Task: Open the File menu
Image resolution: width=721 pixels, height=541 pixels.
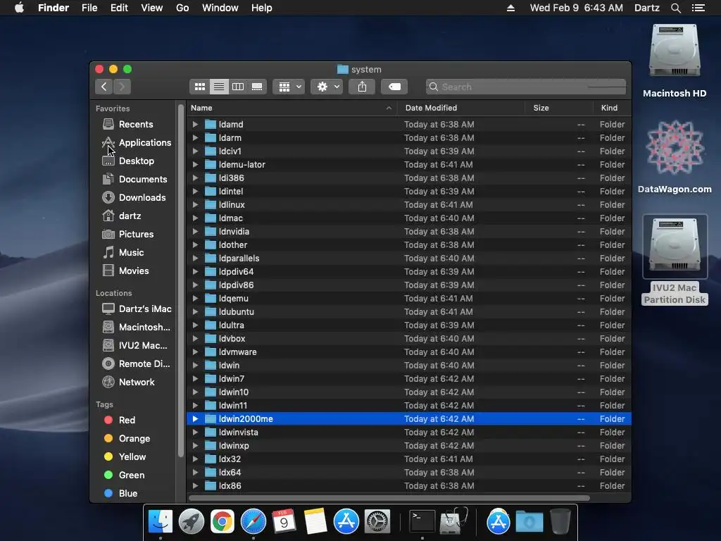Action: click(x=89, y=8)
